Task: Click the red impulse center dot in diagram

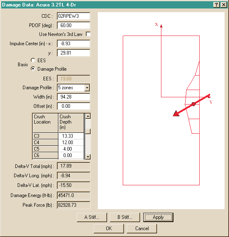Action: (x=194, y=104)
